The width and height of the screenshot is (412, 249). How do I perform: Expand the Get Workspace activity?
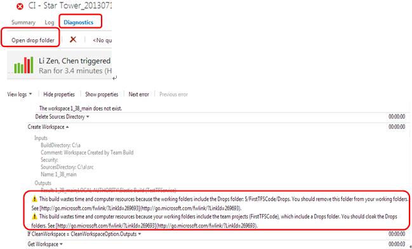(45, 244)
